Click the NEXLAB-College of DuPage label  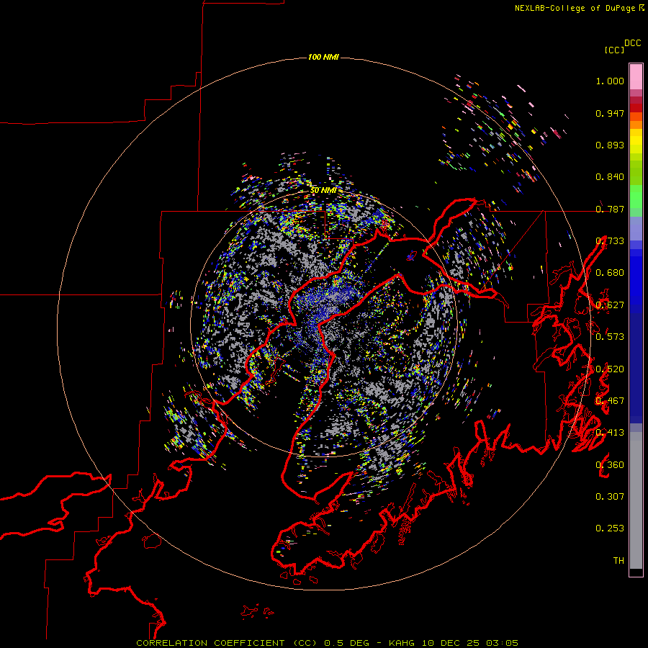pos(575,8)
